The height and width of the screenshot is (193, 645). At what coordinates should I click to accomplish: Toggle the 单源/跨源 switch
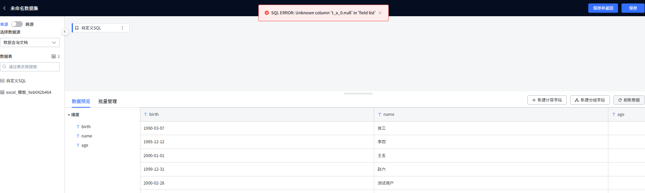coord(17,24)
